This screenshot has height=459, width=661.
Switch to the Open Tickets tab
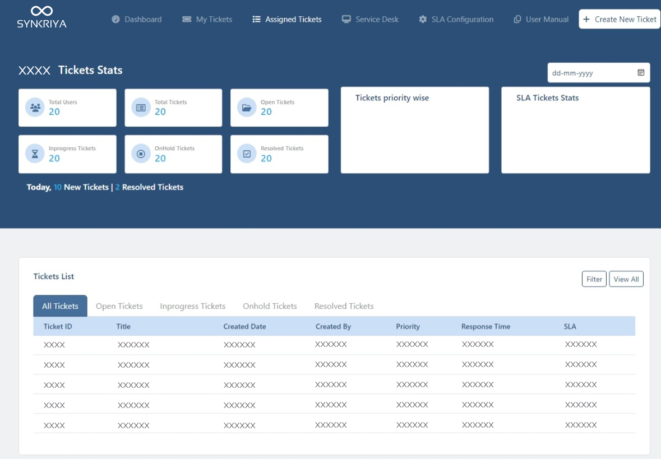point(119,306)
